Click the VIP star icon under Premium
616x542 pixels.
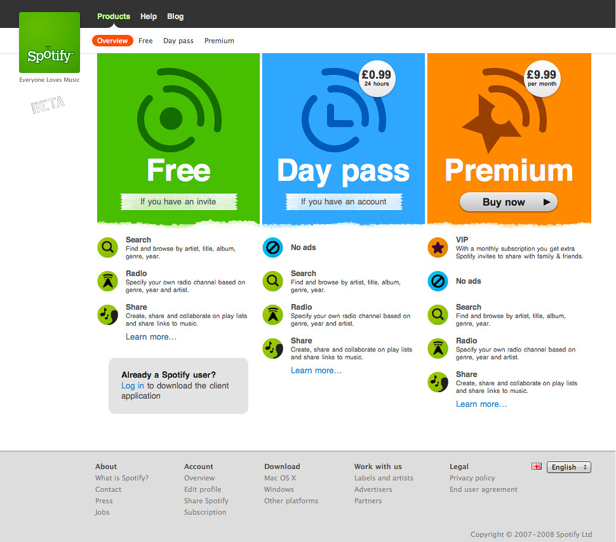tap(438, 248)
